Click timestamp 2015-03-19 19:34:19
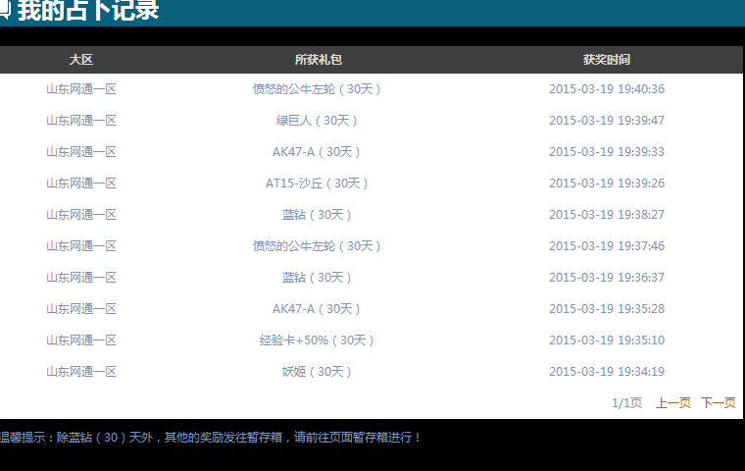 [607, 372]
